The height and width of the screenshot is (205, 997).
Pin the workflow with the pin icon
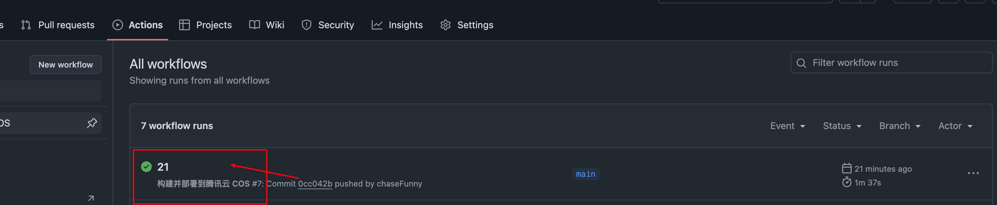92,123
